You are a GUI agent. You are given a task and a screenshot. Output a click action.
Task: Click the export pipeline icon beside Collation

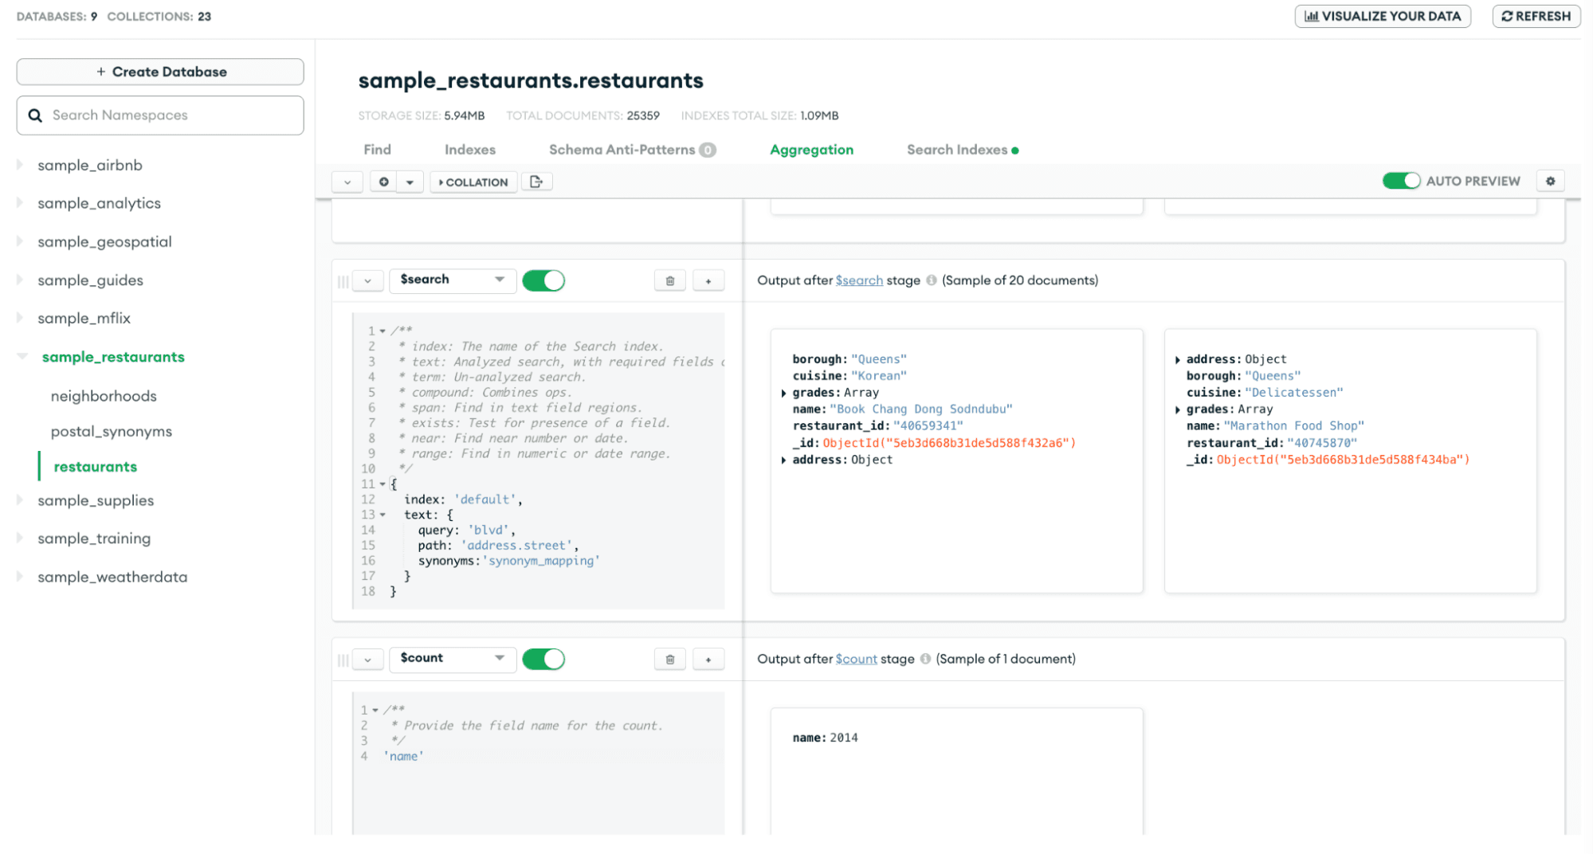536,182
